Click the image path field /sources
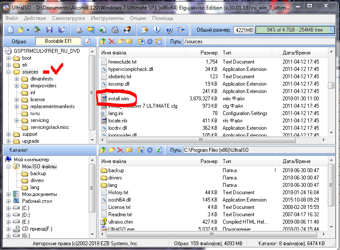Image resolution: width=340 pixels, height=250 pixels. tap(259, 42)
